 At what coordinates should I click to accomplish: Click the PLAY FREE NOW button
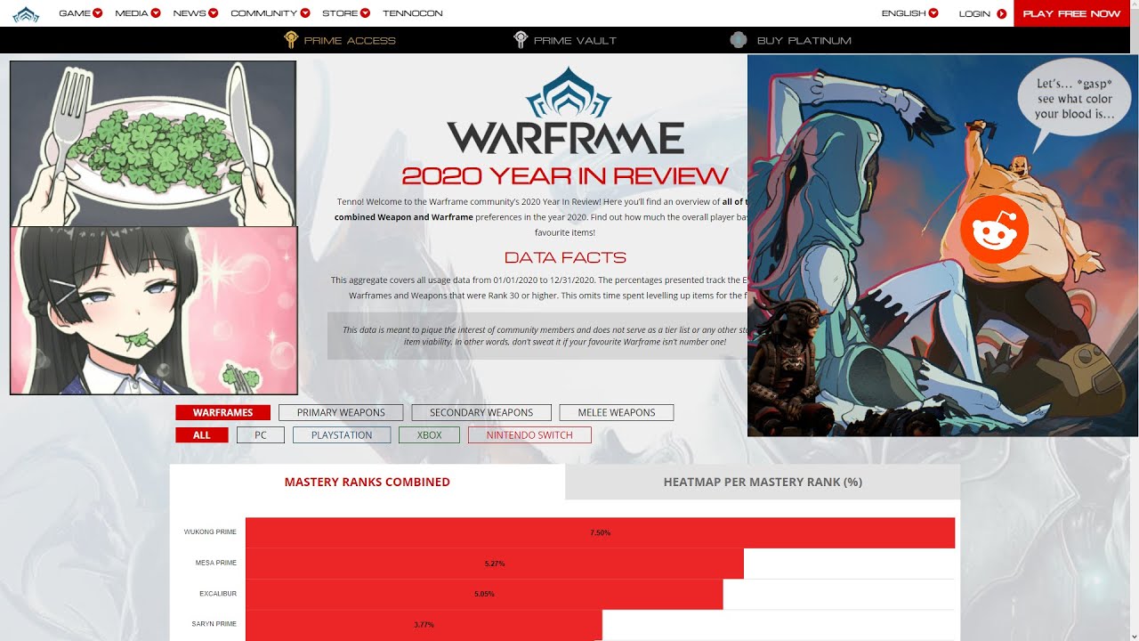tap(1071, 13)
